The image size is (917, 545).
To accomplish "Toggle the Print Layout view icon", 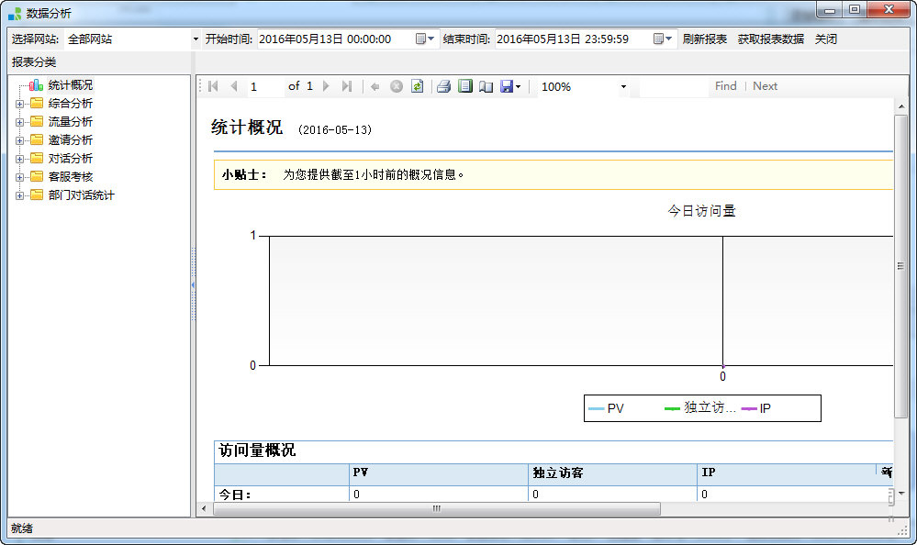I will coord(465,86).
